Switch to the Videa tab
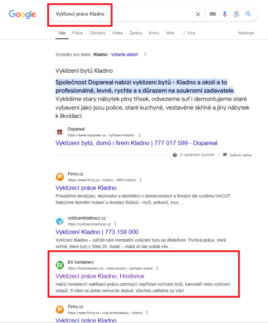Screen dimensions: 268x323 (x=118, y=33)
